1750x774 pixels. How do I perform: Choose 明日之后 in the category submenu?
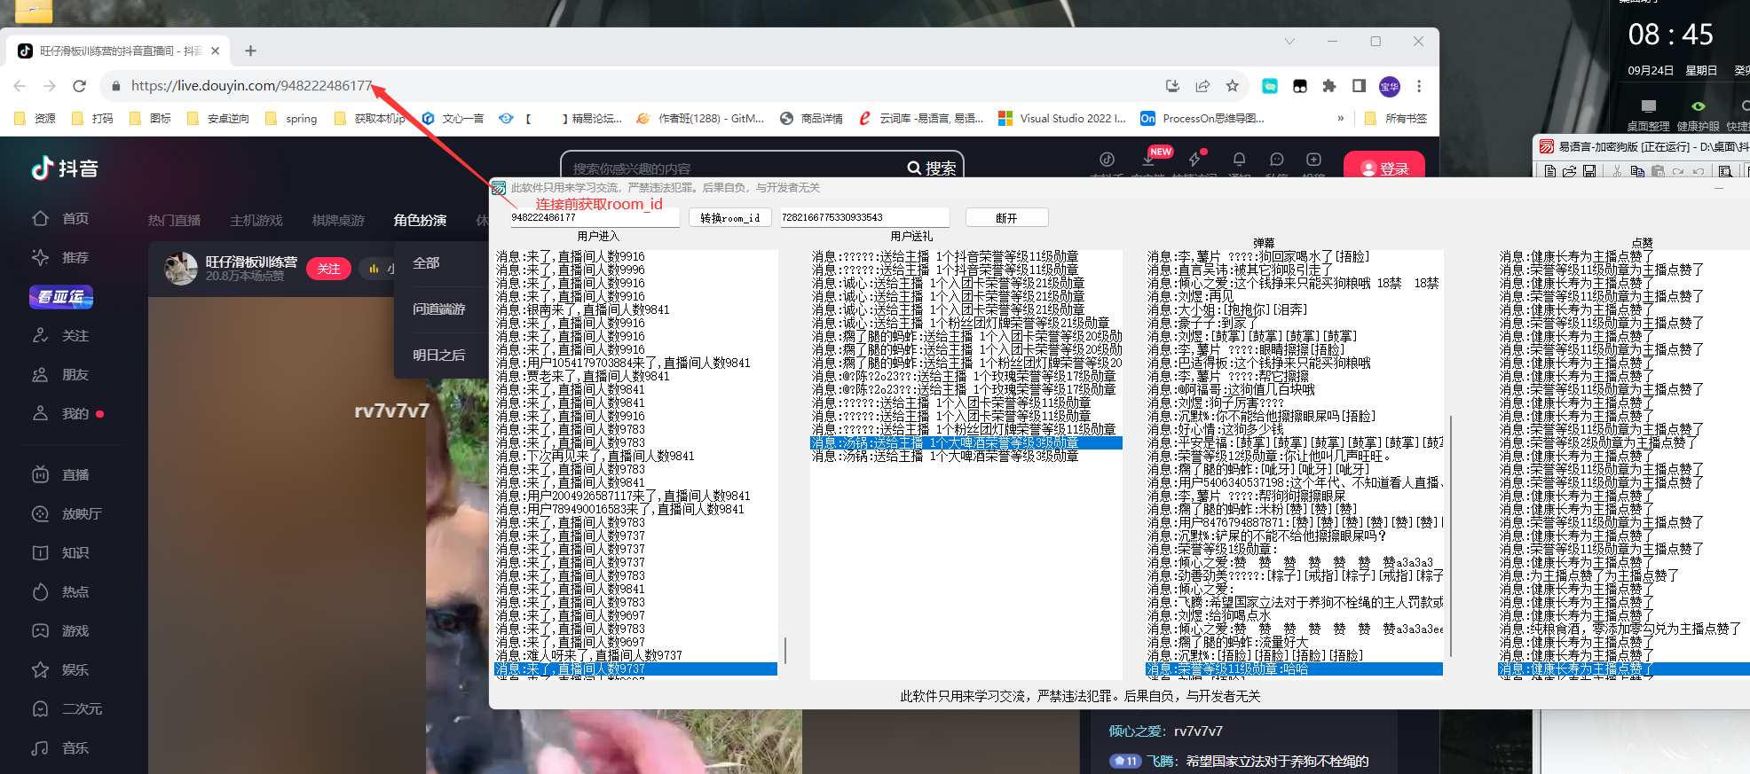pyautogui.click(x=438, y=355)
